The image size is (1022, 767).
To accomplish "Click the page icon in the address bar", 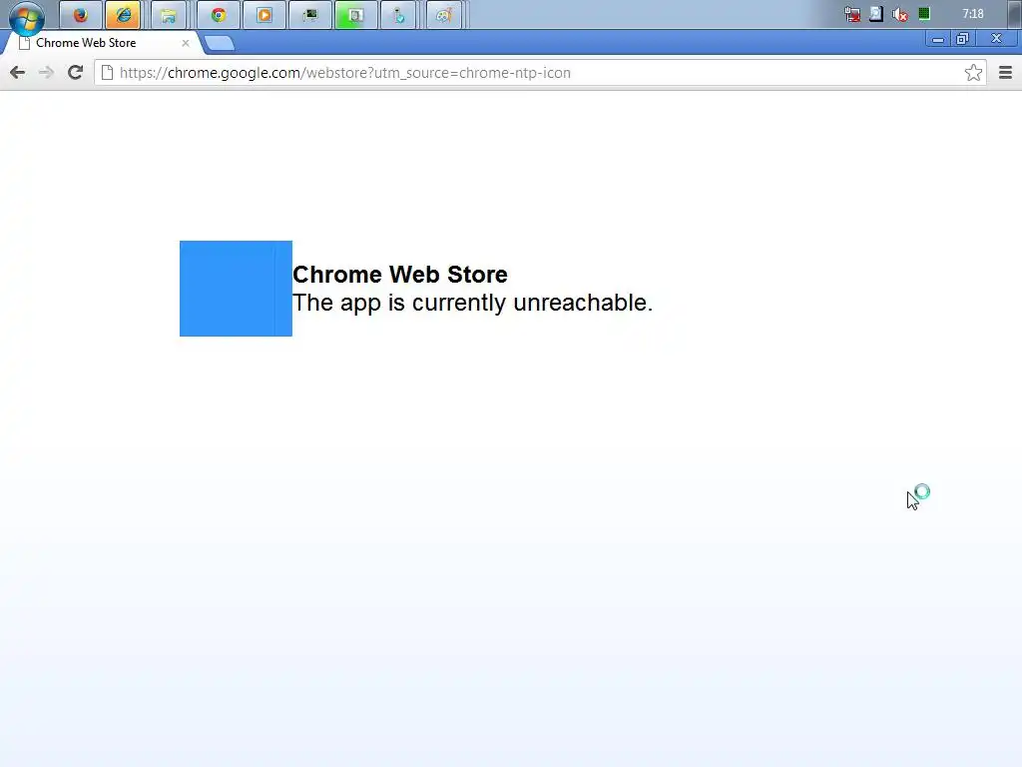I will tap(107, 72).
